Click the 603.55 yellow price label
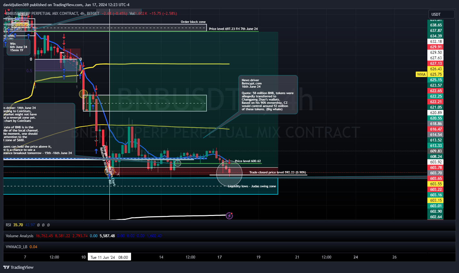 coord(436,184)
